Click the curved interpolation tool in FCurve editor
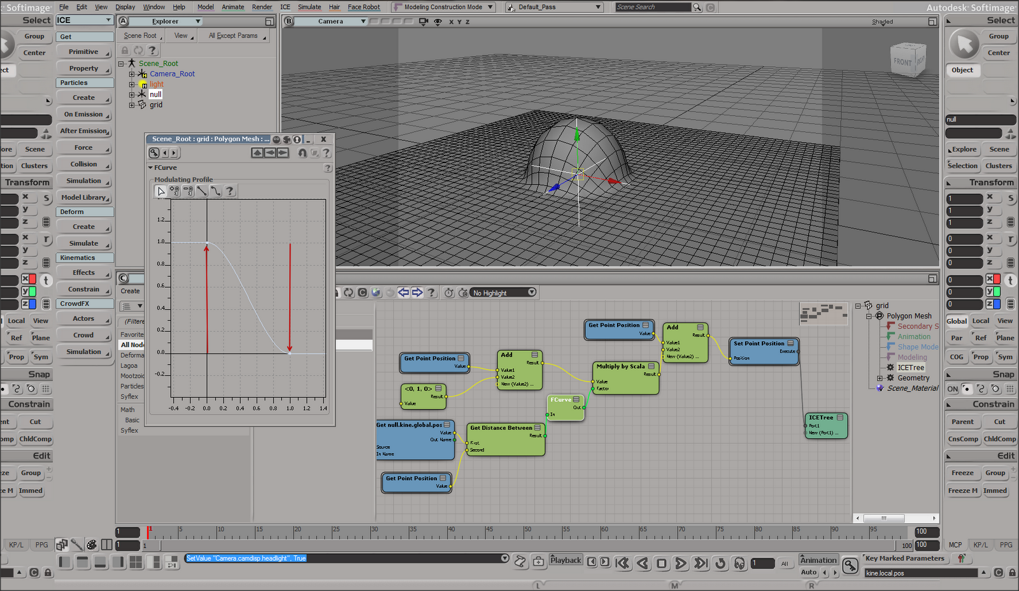 [x=216, y=191]
